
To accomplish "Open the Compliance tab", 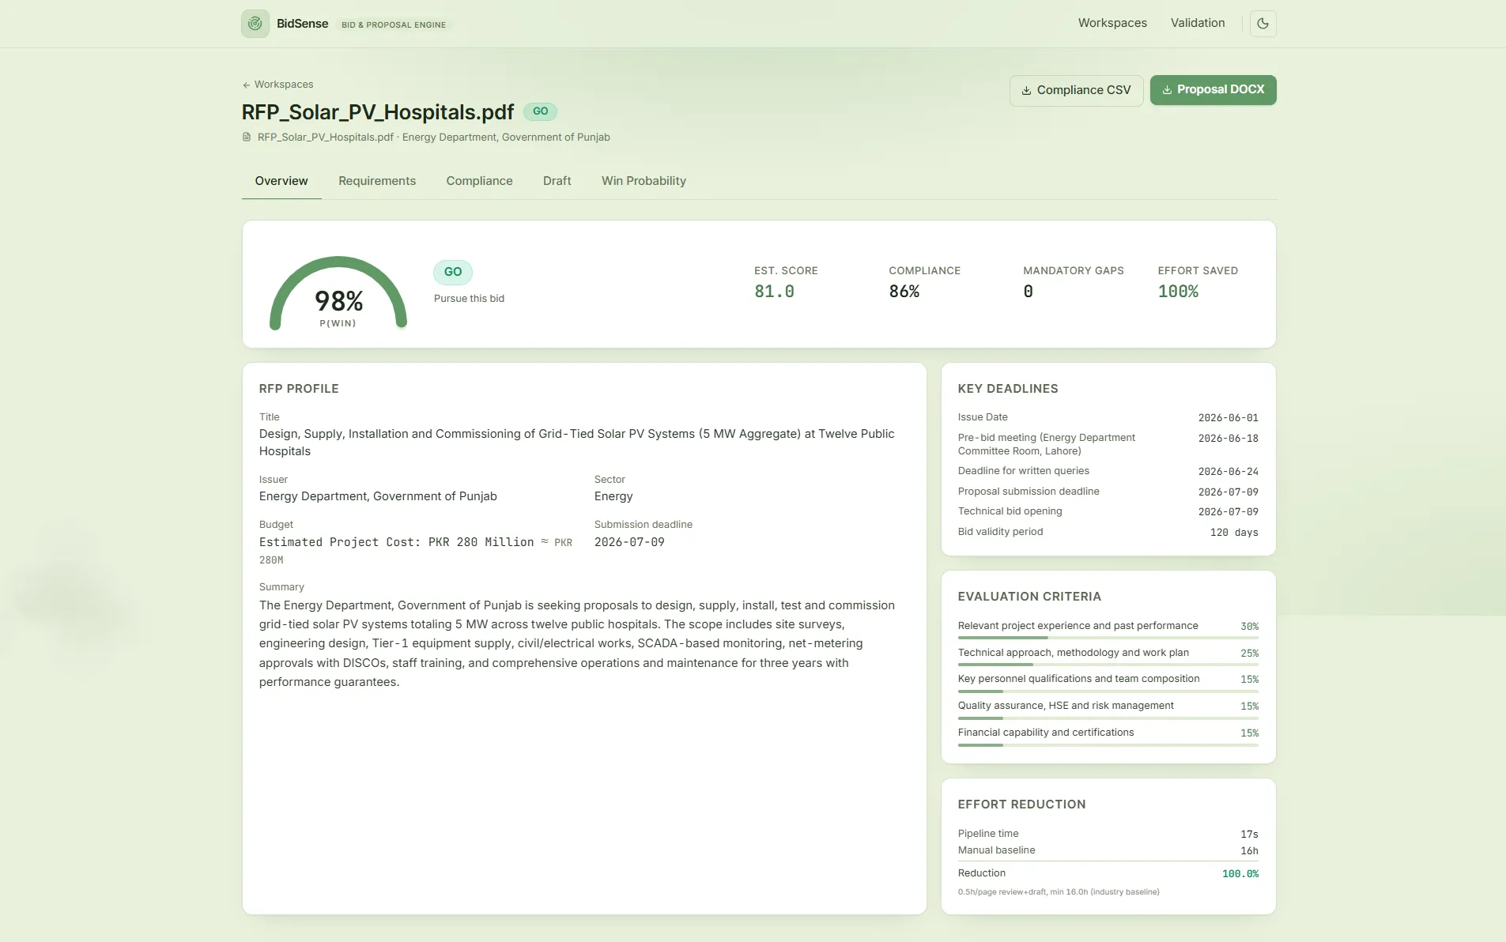I will (479, 181).
